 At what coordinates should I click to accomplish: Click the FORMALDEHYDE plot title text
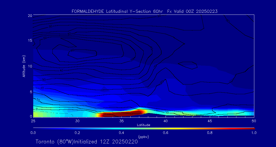(144, 11)
